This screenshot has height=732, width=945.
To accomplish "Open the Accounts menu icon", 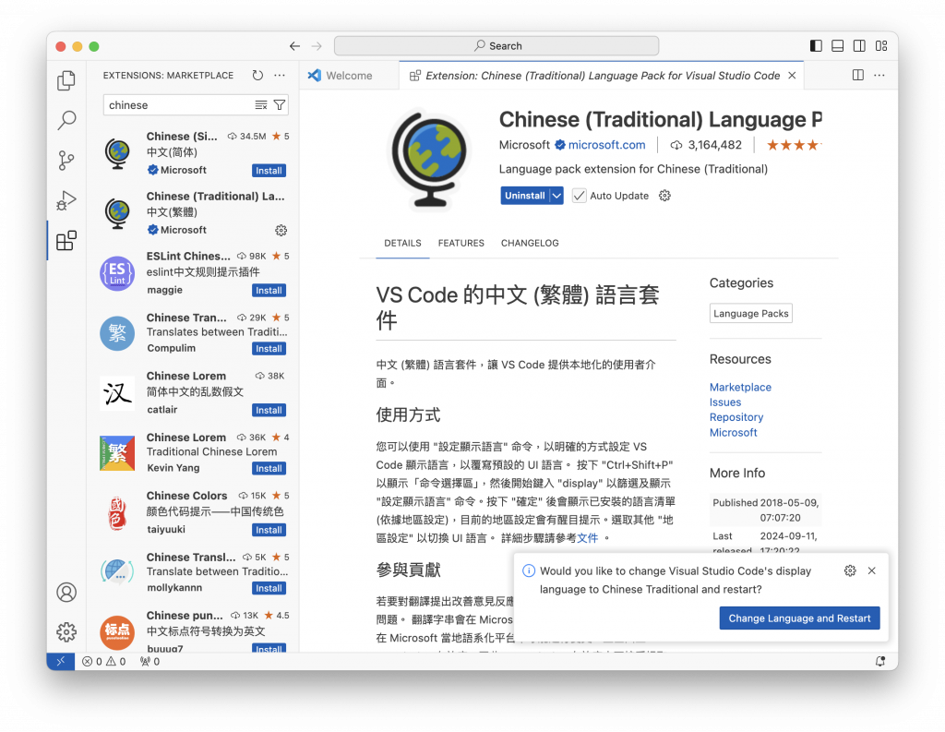I will (x=66, y=592).
